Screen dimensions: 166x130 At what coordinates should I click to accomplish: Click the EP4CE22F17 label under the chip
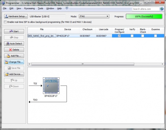(x=51, y=96)
